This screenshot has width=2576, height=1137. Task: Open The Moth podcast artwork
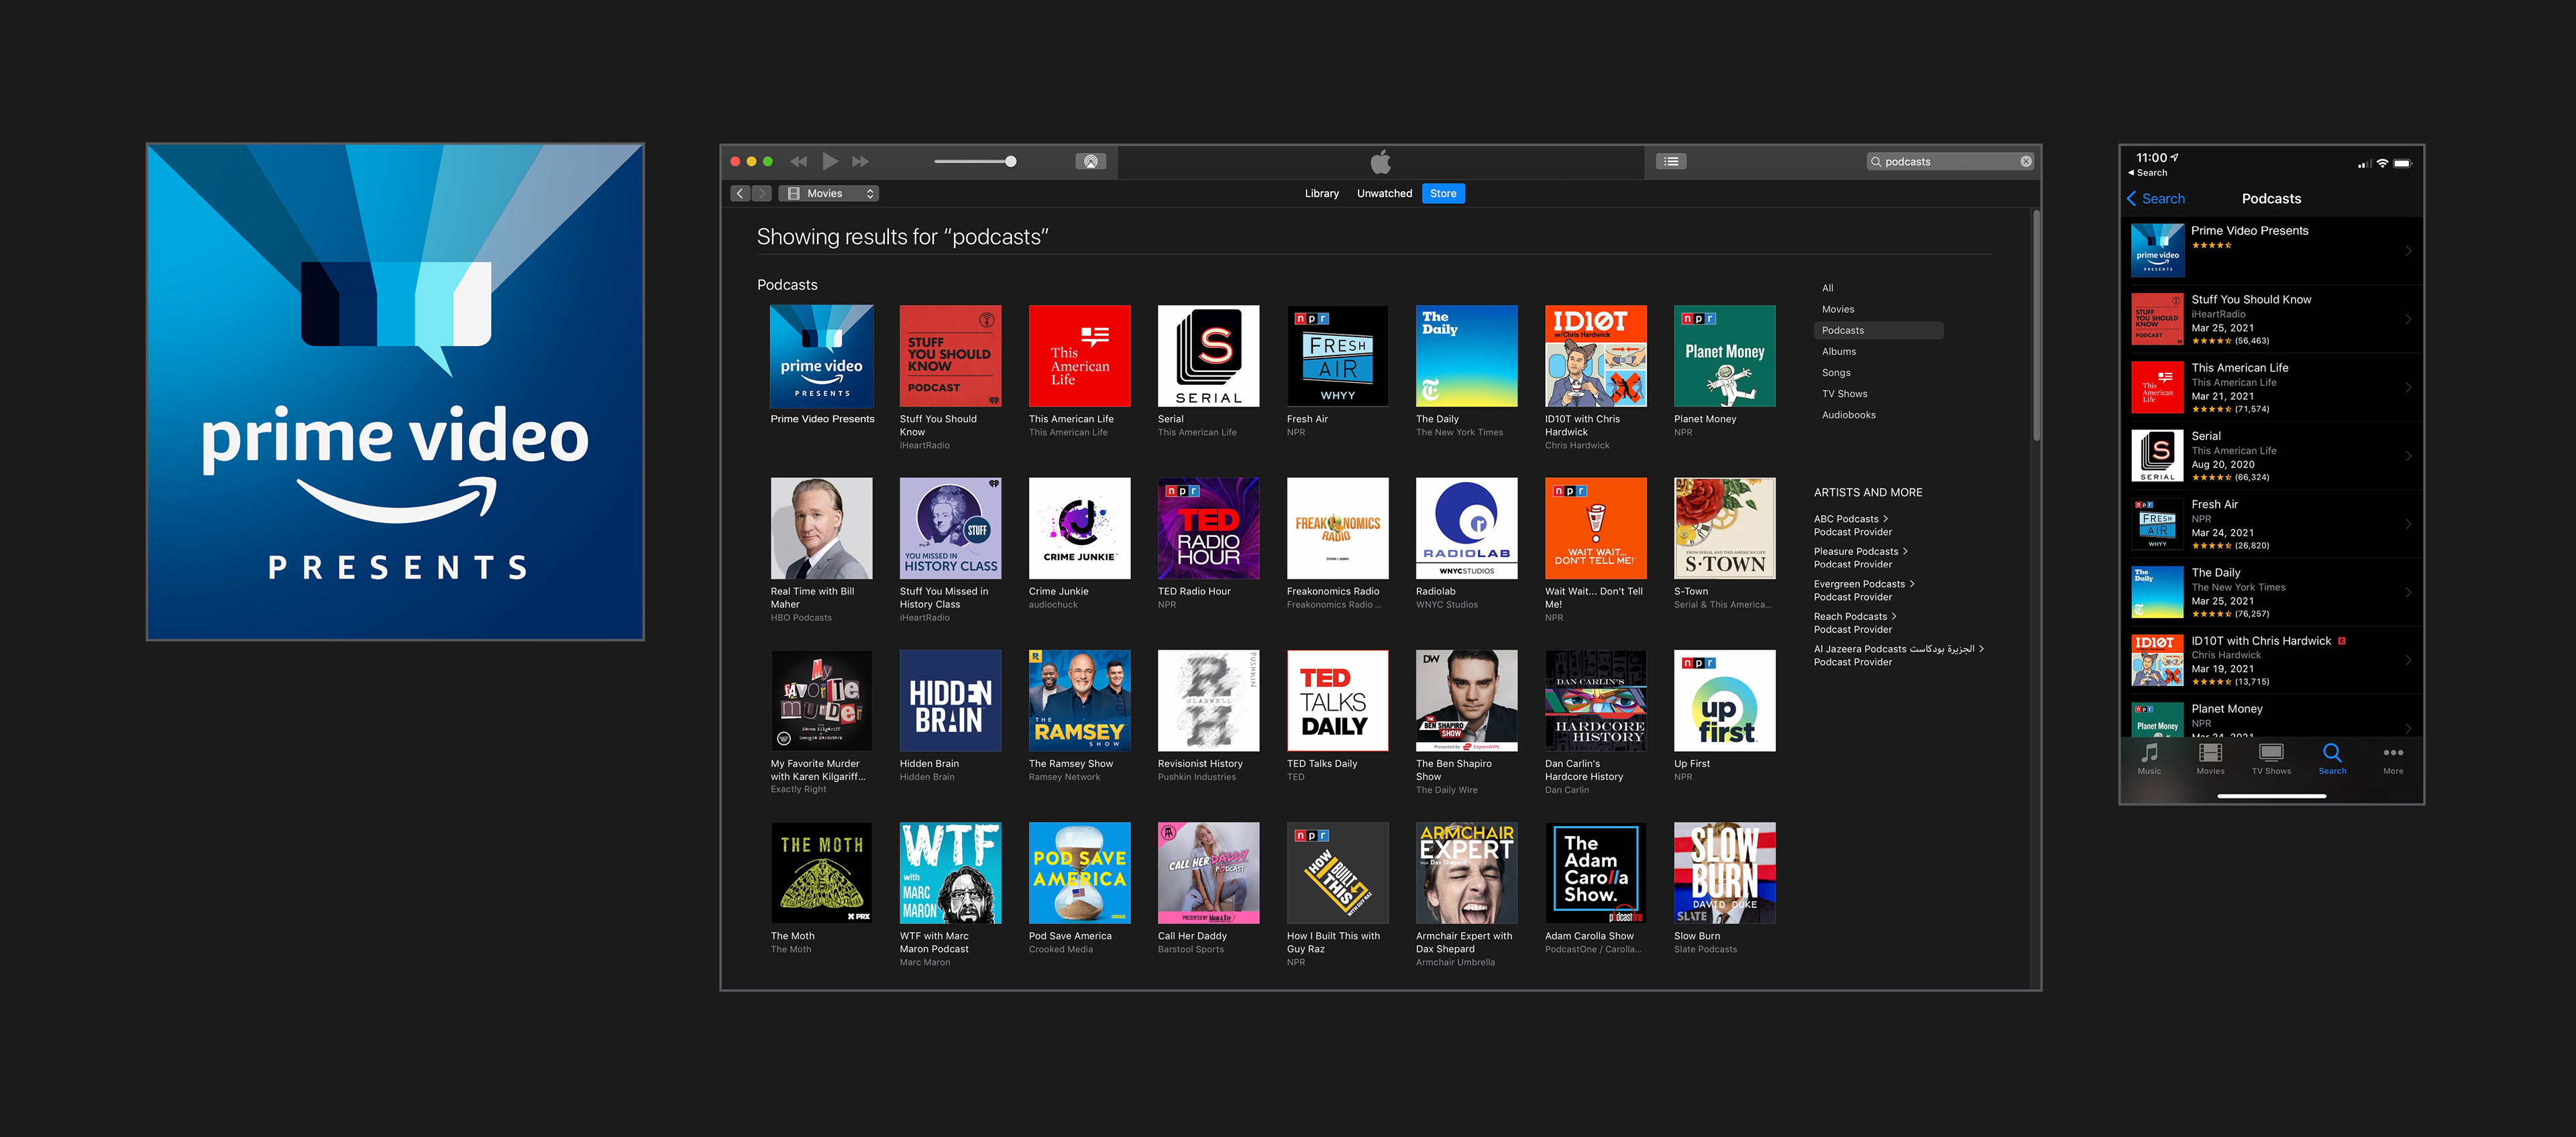(x=822, y=874)
